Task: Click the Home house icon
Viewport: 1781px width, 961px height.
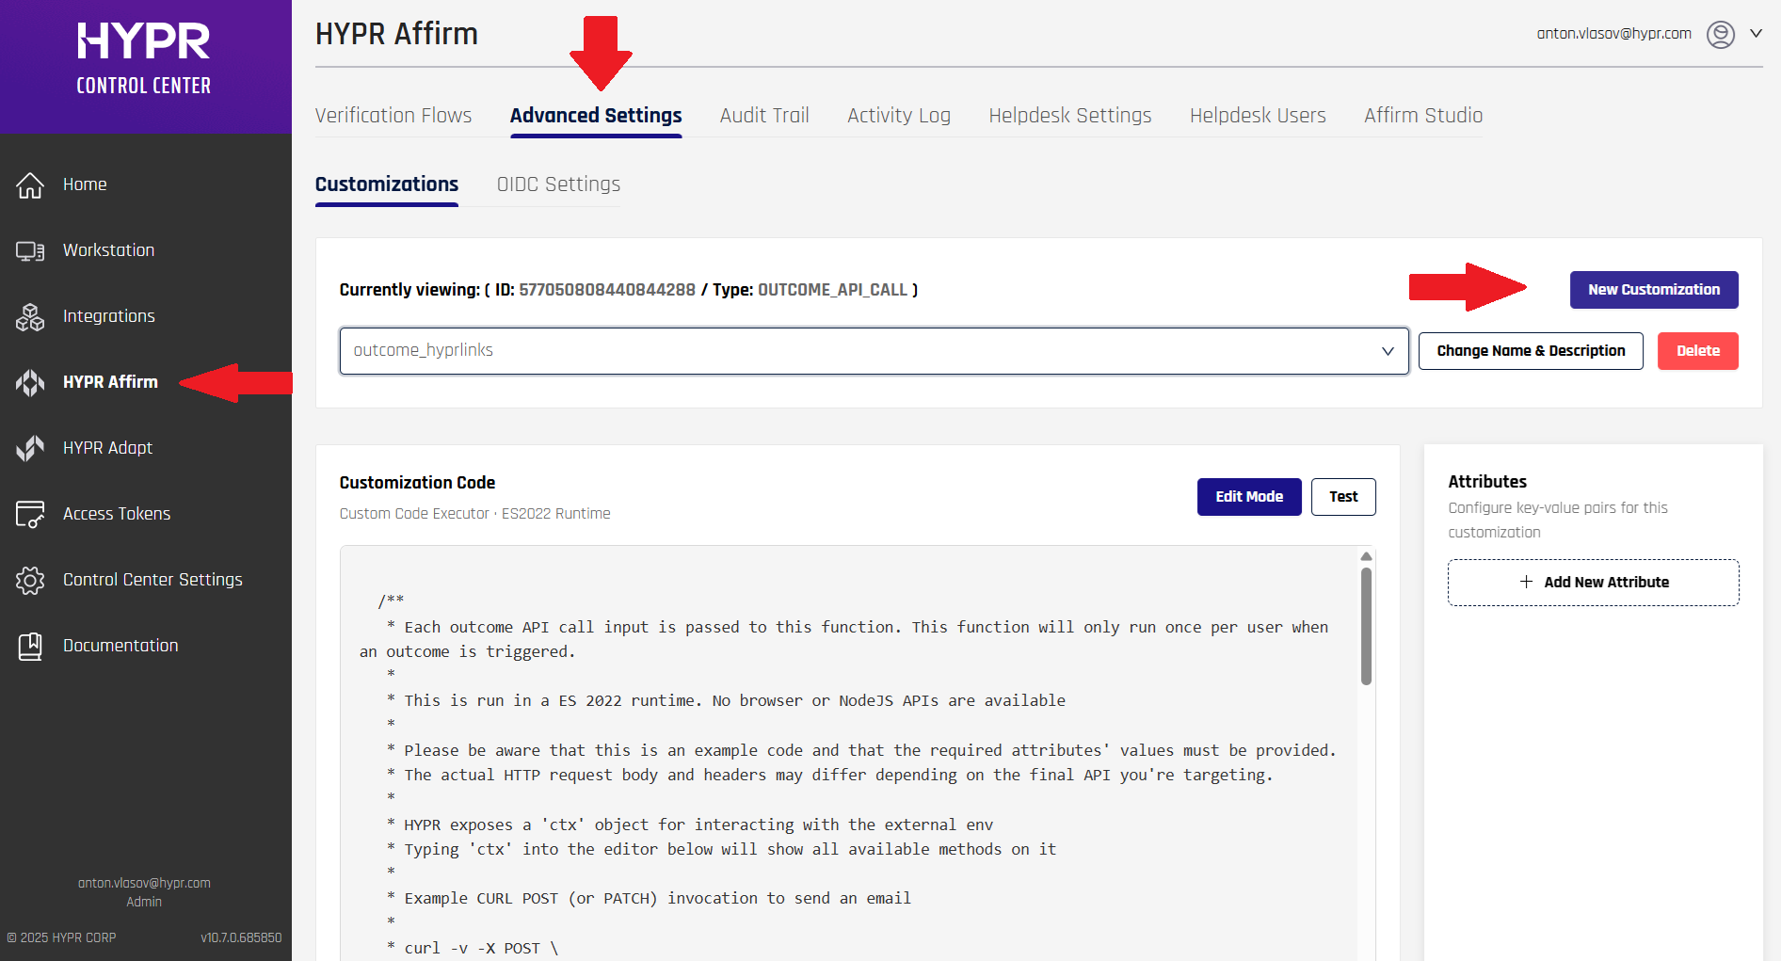Action: point(30,184)
